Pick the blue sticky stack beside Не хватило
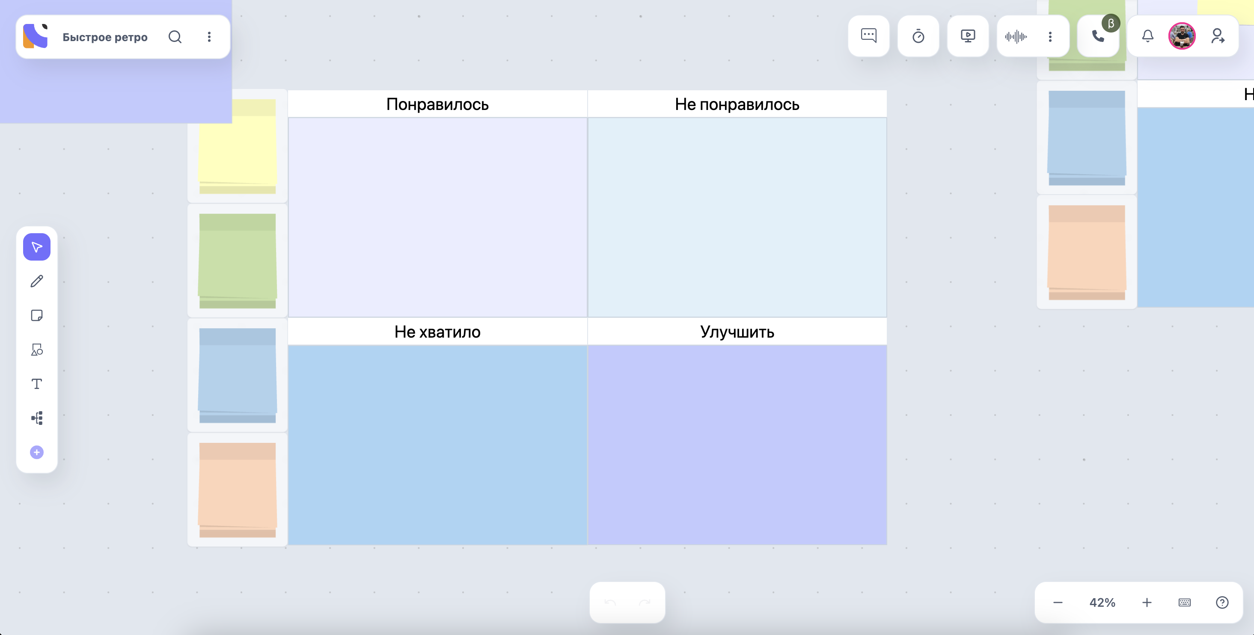1254x635 pixels. 238,375
